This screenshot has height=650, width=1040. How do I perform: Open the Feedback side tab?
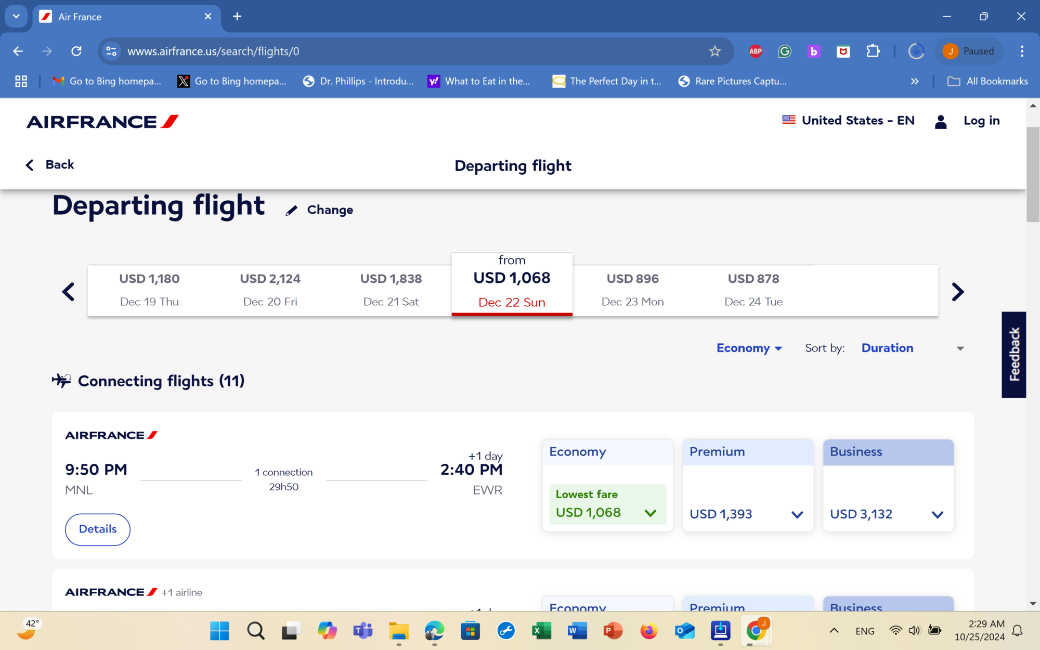pos(1013,354)
